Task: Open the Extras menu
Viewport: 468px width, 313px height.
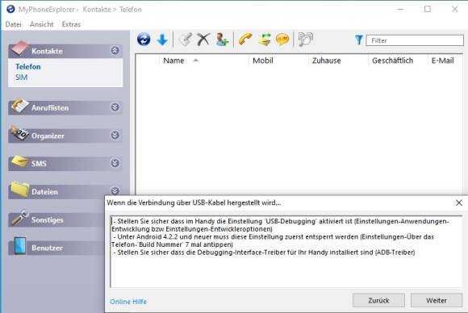Action: 71,24
